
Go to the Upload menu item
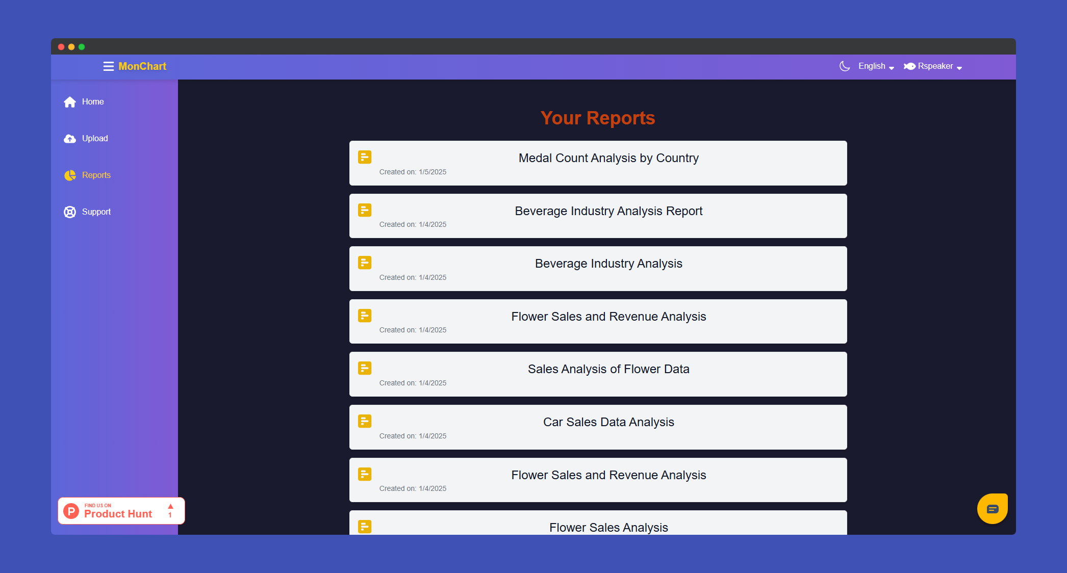(x=95, y=139)
